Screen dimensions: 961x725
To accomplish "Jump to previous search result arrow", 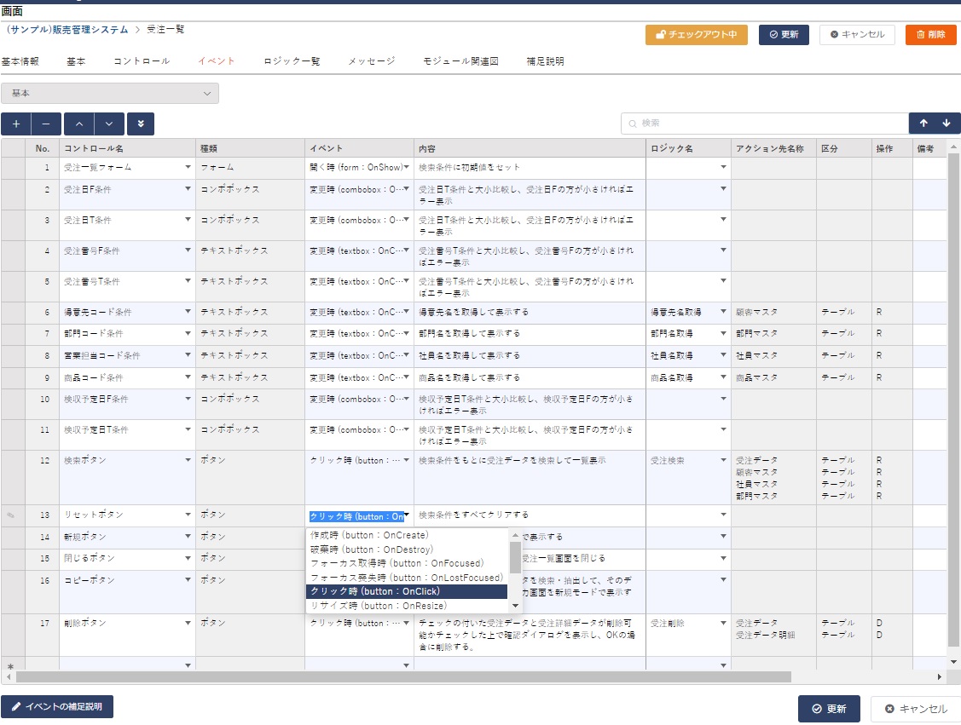I will coord(923,123).
